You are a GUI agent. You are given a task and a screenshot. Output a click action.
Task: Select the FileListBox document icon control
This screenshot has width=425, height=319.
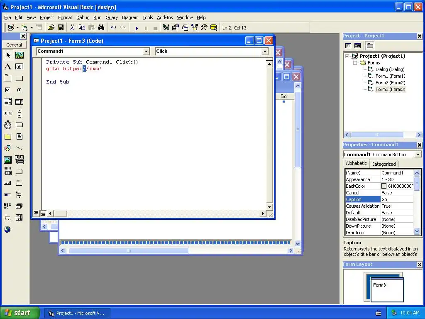(19, 136)
